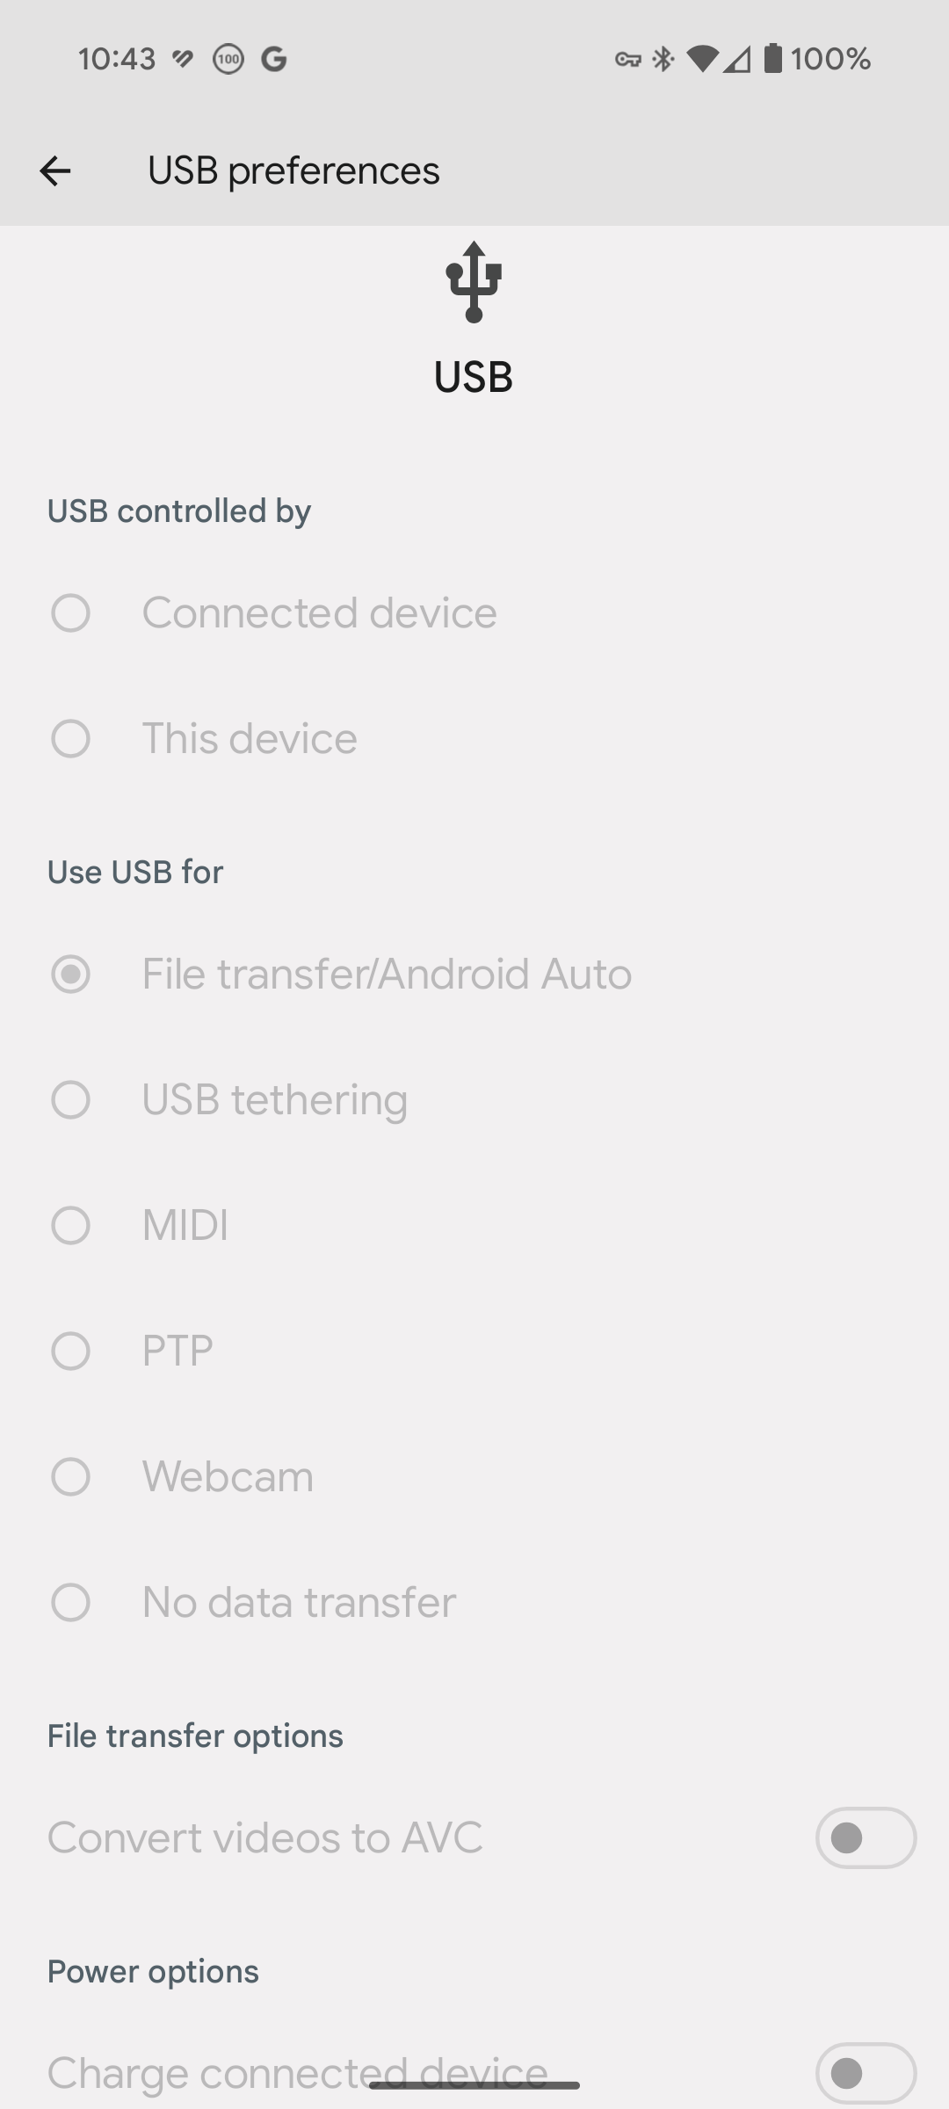Toggle Convert videos to AVC switch
The image size is (949, 2109).
point(866,1837)
